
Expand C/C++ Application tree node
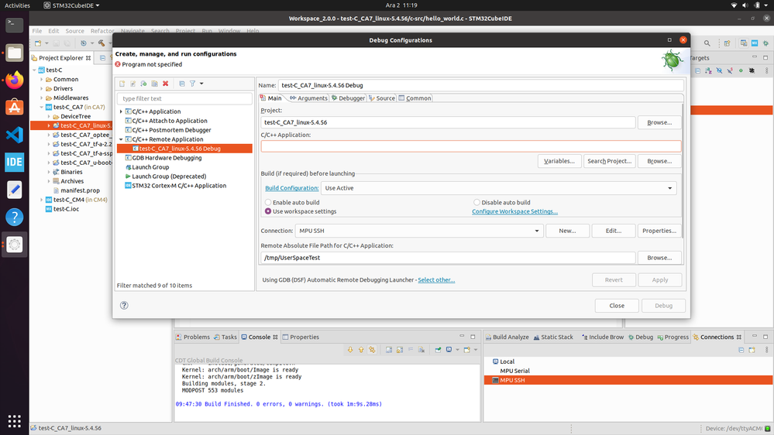coord(121,111)
